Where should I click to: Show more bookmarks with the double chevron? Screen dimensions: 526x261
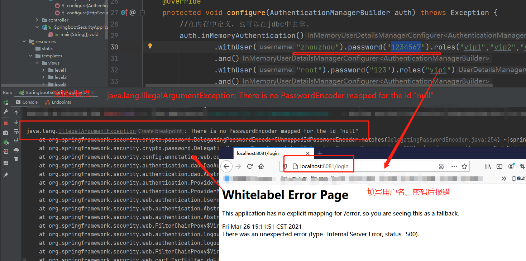point(504,178)
